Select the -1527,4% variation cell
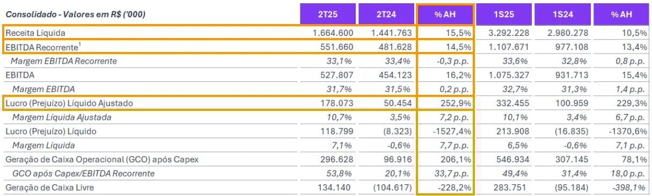 point(451,131)
